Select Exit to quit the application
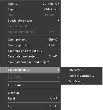Viewport: 103px width, 110px height. 30,106
